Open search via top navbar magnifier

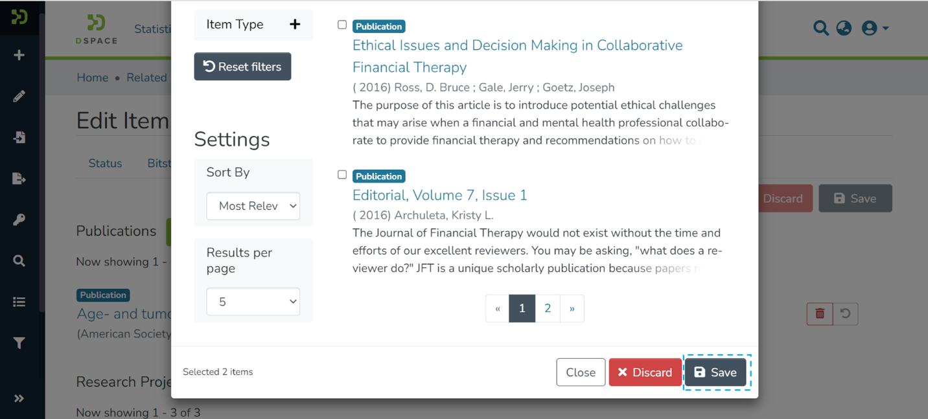coord(820,28)
